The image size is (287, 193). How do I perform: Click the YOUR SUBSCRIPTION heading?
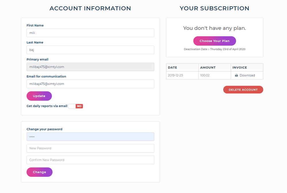(x=214, y=8)
